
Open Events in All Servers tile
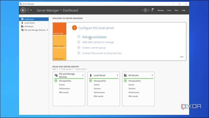pyautogui.click(x=131, y=85)
